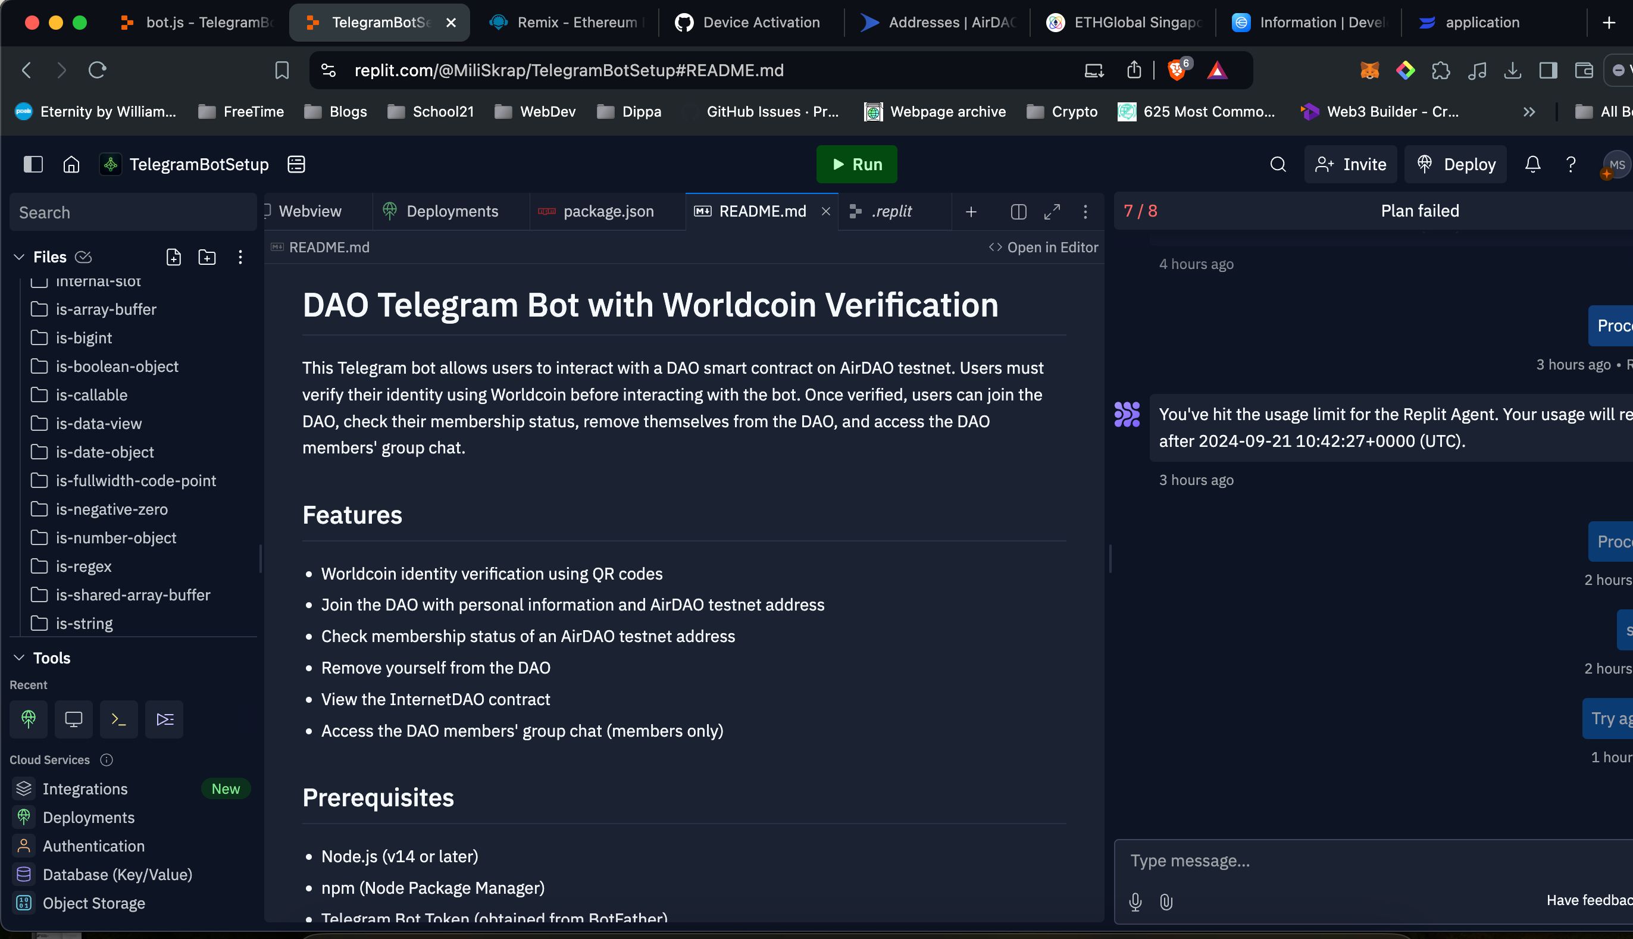Focus the Type message input field
This screenshot has height=939, width=1633.
pyautogui.click(x=1374, y=861)
